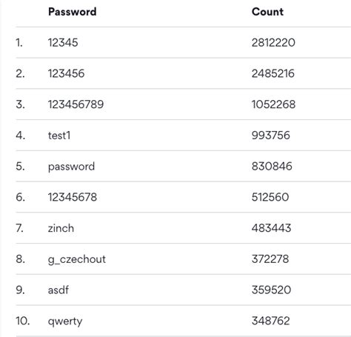Click the count value 2812220
Screen dimensions: 351x337
pyautogui.click(x=273, y=42)
